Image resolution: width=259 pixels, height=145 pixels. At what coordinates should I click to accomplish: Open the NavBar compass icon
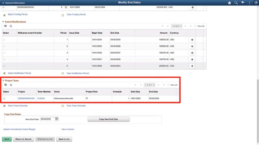tap(256, 3)
